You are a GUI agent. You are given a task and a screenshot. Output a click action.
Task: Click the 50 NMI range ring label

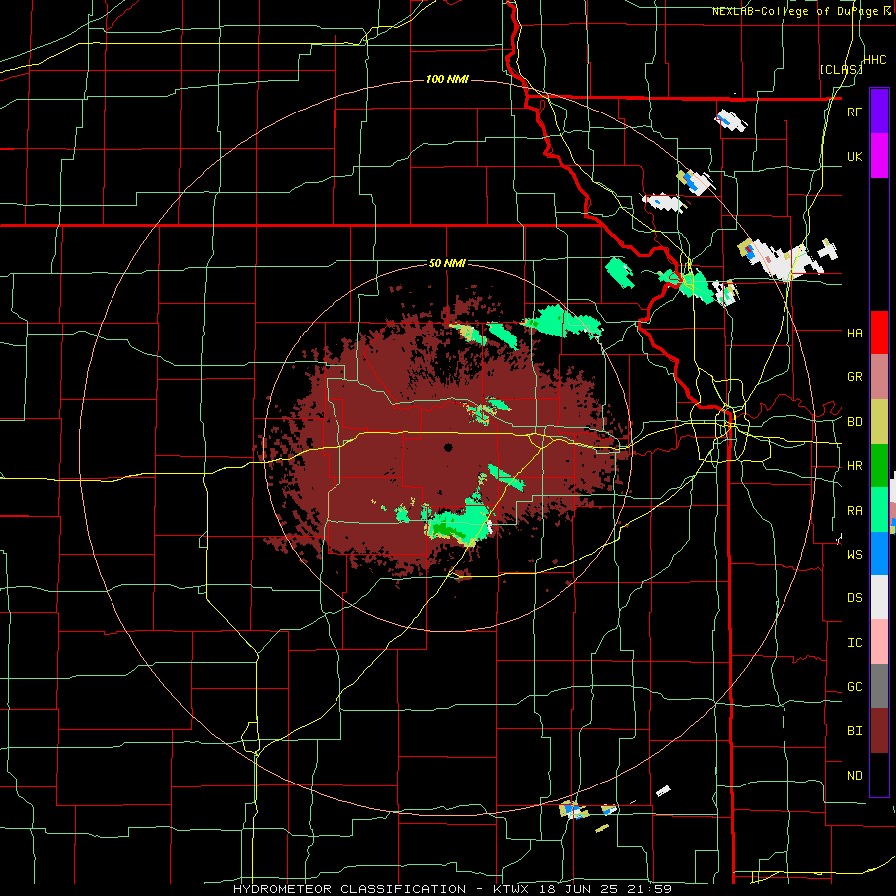pyautogui.click(x=447, y=263)
